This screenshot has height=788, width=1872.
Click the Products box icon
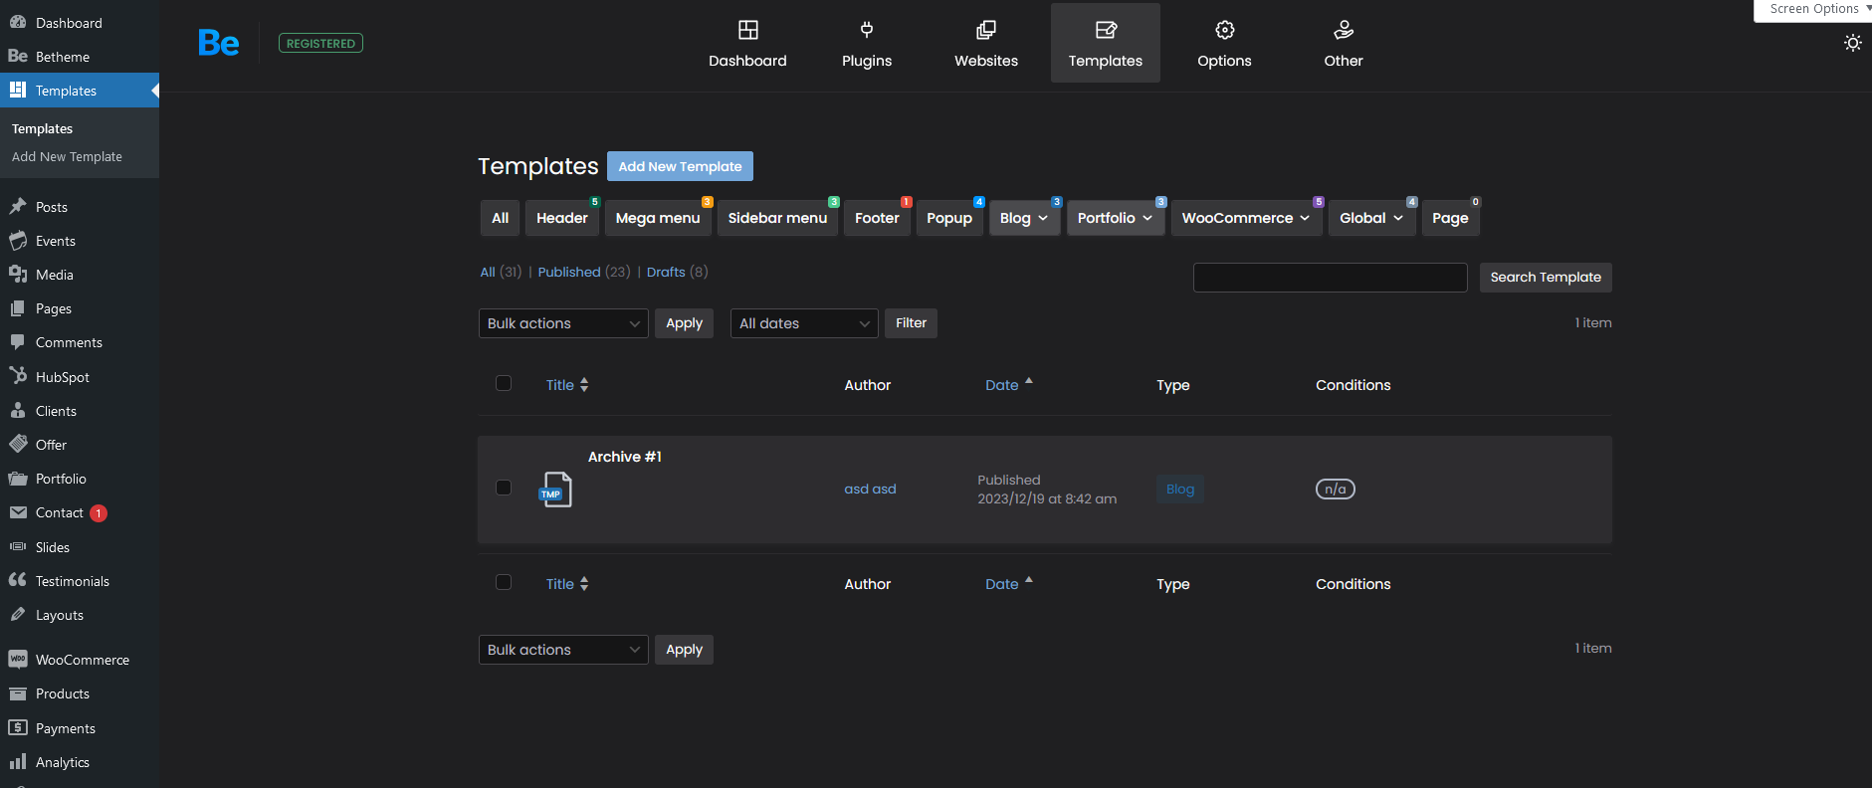click(x=18, y=693)
